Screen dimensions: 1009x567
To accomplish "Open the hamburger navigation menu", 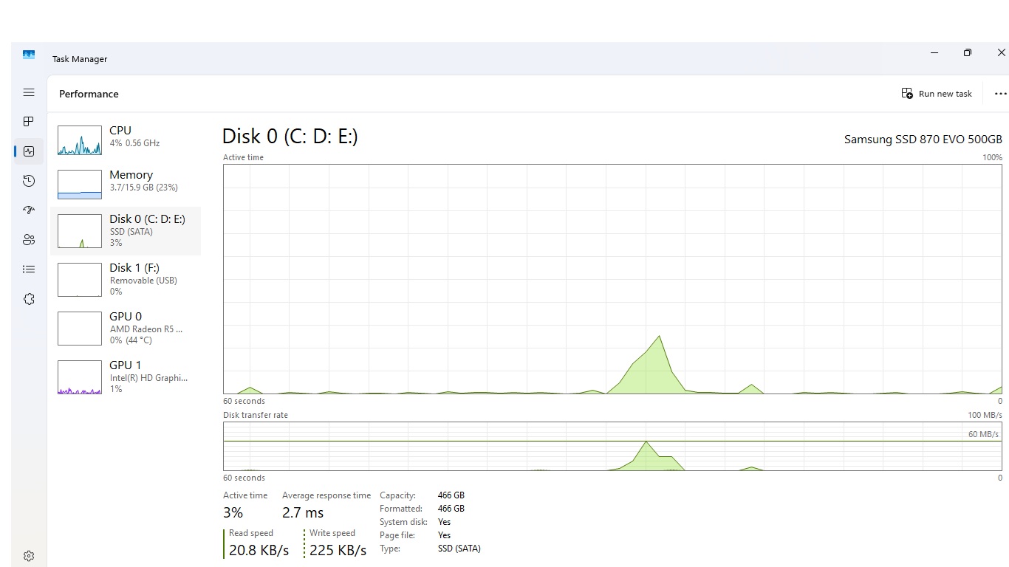I will click(29, 92).
